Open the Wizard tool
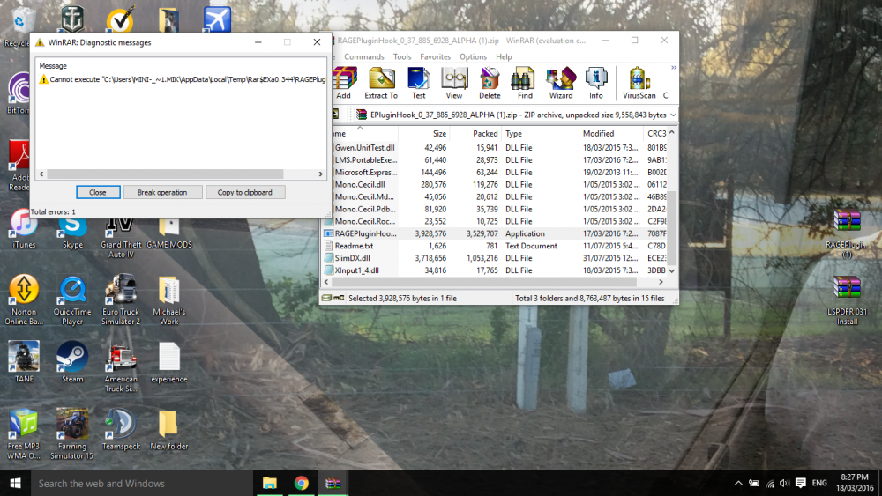882x496 pixels. click(561, 83)
